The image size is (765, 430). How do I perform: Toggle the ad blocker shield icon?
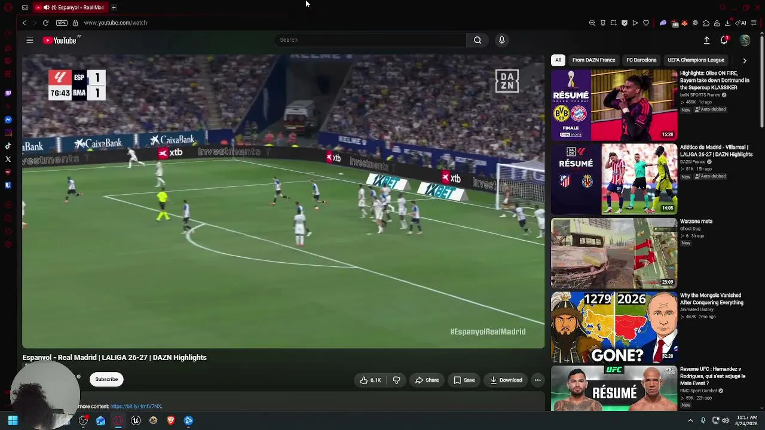coord(625,23)
